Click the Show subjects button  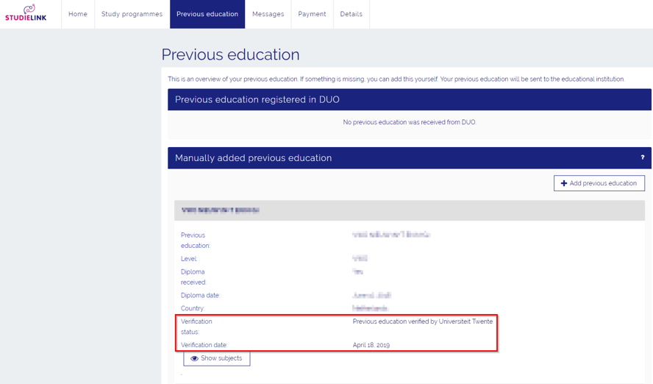(216, 358)
